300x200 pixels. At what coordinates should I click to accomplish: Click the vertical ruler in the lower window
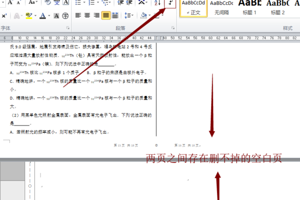coord(30,180)
